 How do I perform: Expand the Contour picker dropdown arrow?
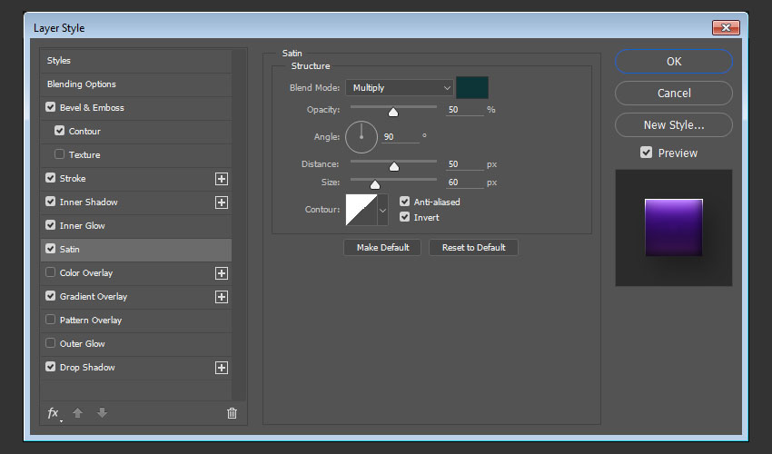[382, 211]
